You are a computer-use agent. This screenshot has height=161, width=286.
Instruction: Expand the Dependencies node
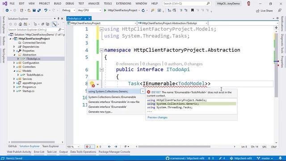click(x=14, y=47)
